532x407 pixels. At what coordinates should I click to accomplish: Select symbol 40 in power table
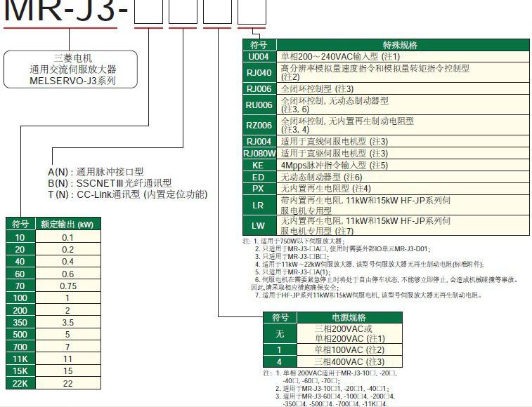(x=20, y=262)
